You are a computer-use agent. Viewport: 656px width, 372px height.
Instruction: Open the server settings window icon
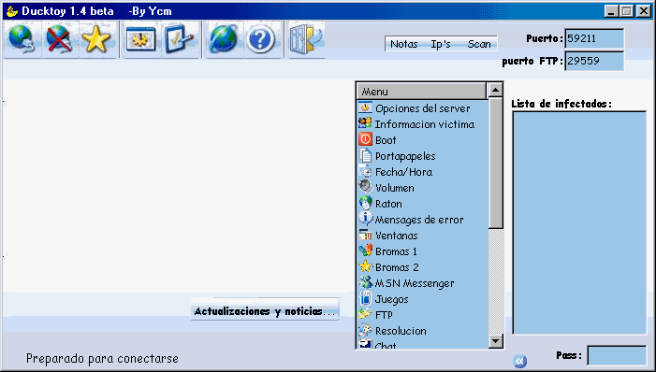tap(141, 39)
